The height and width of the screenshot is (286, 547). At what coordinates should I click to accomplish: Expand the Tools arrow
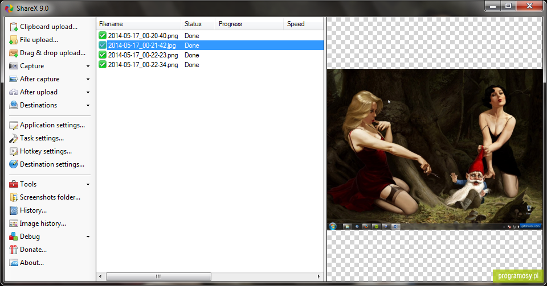click(88, 184)
